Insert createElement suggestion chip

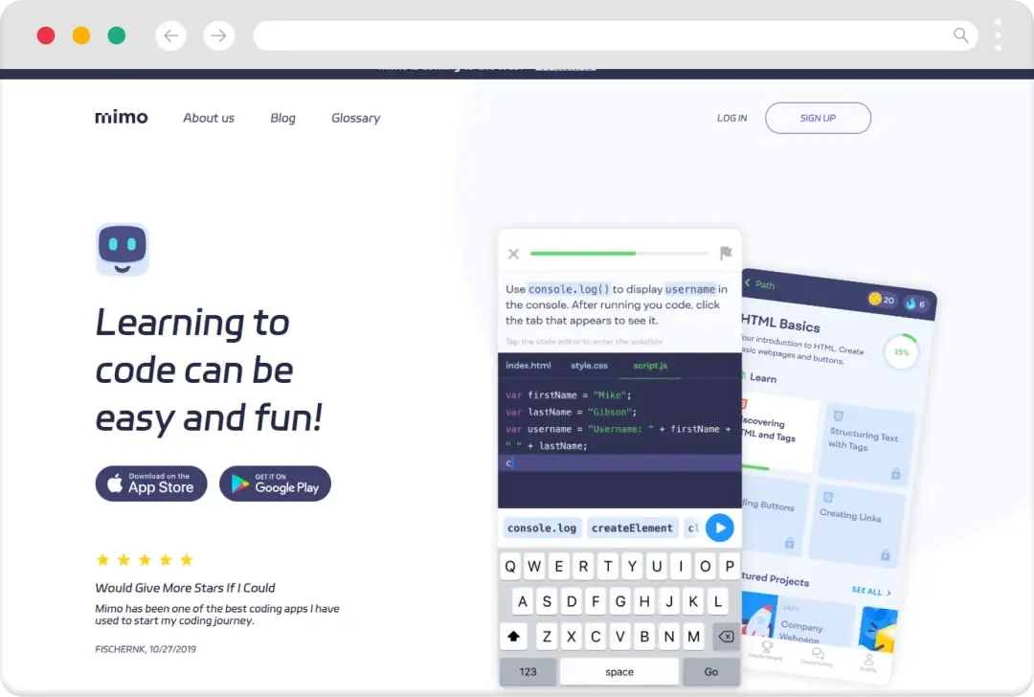[x=632, y=528]
